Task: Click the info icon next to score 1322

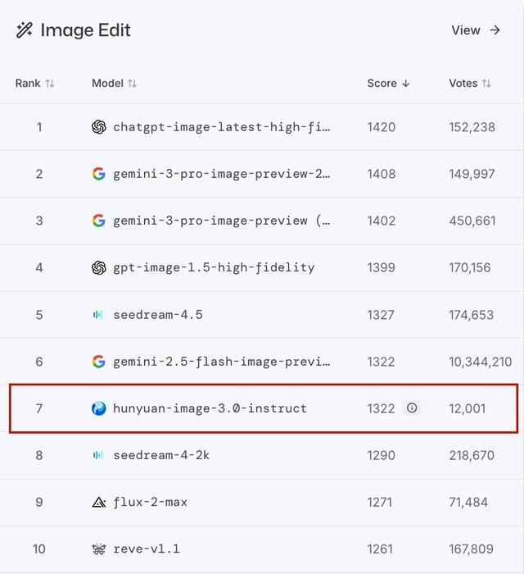Action: 412,408
